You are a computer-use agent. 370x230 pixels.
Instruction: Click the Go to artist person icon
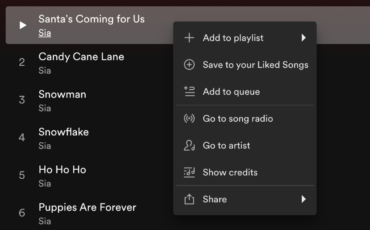click(x=189, y=146)
